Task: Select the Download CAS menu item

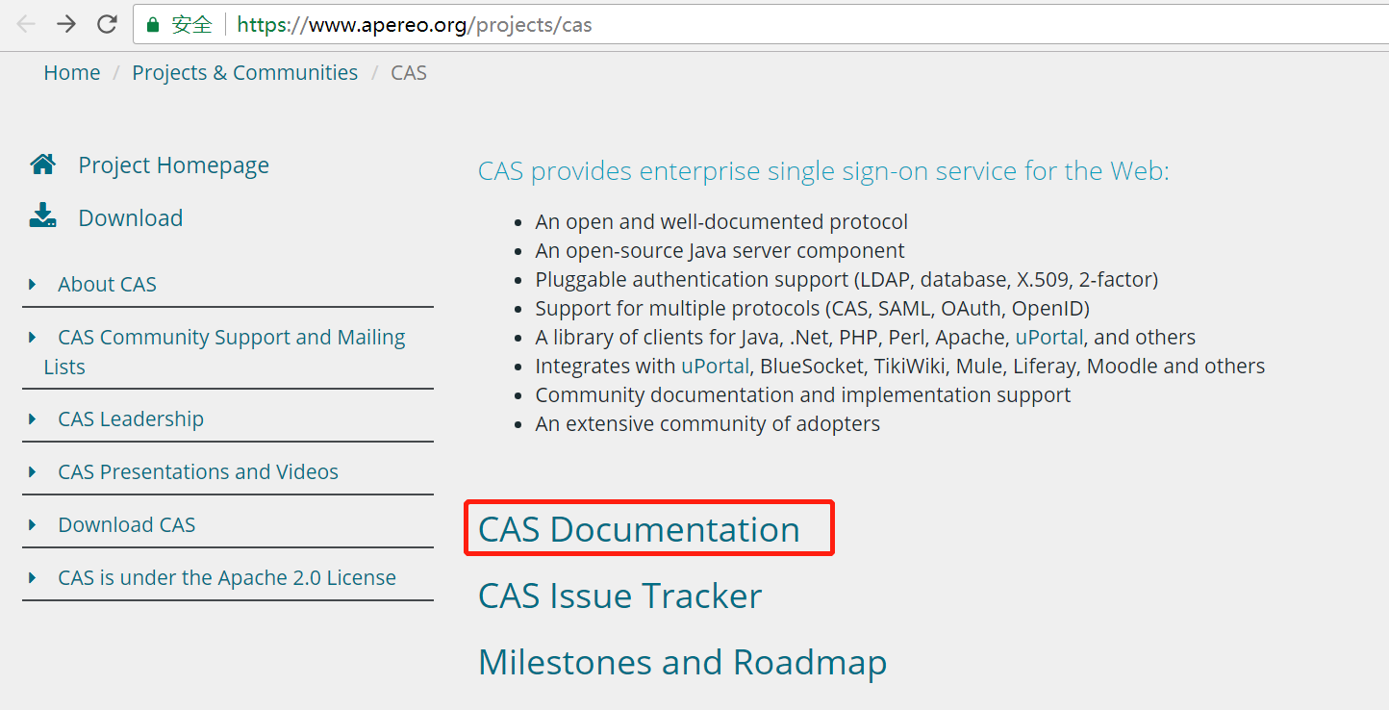Action: [x=127, y=525]
